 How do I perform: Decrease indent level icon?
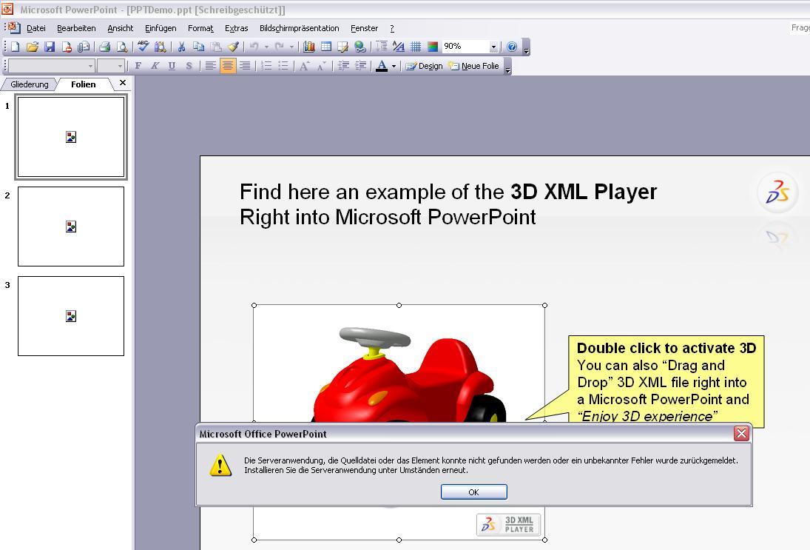point(343,66)
